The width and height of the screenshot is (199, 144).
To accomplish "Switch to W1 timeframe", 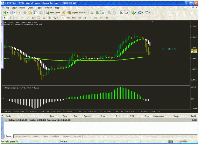I will pyautogui.click(x=101, y=18).
